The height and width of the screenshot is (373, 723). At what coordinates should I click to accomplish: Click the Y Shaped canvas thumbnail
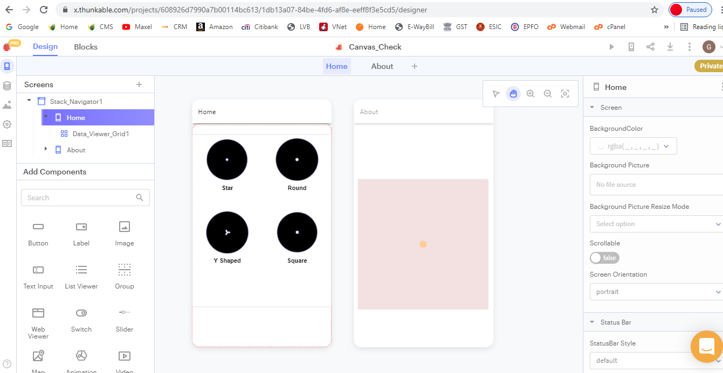[x=227, y=232]
